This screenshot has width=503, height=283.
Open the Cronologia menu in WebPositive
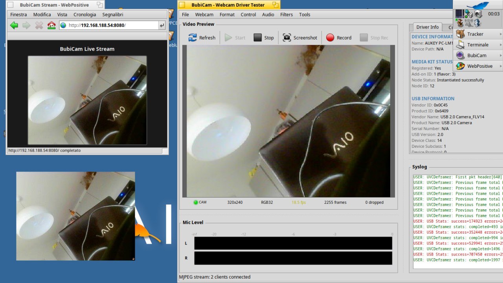(85, 15)
